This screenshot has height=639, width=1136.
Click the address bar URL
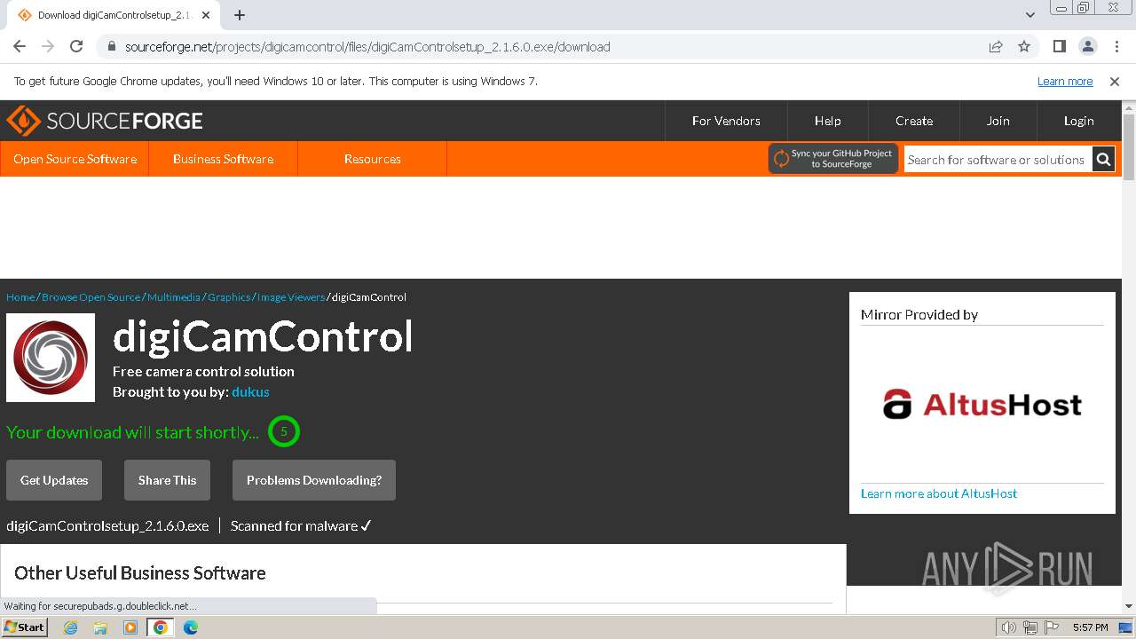pyautogui.click(x=367, y=47)
